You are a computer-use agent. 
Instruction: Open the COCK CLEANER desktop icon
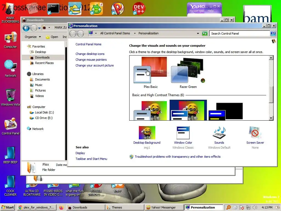10,186
